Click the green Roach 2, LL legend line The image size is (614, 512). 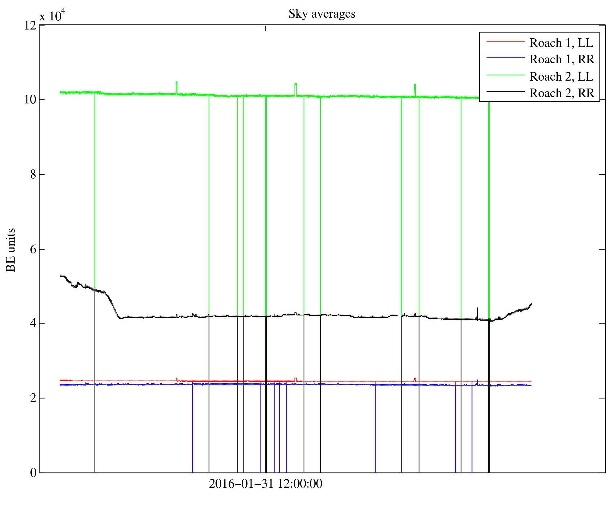506,75
